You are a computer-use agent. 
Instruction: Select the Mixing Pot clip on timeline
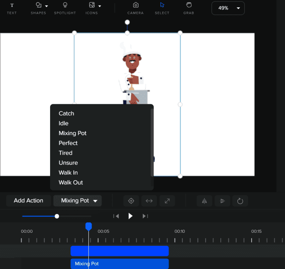click(119, 263)
